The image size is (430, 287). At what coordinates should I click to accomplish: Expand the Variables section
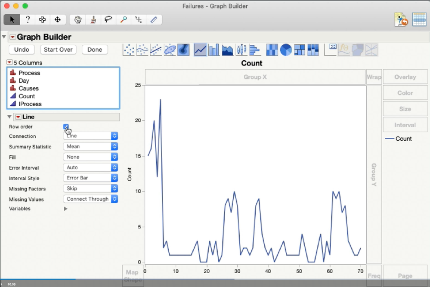click(65, 209)
